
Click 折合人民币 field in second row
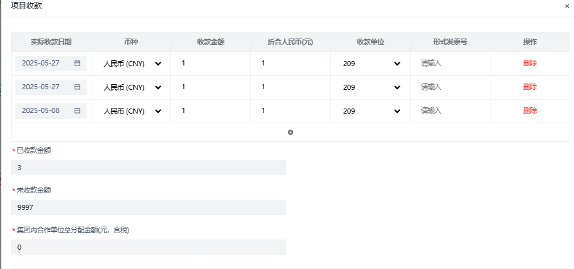click(291, 87)
